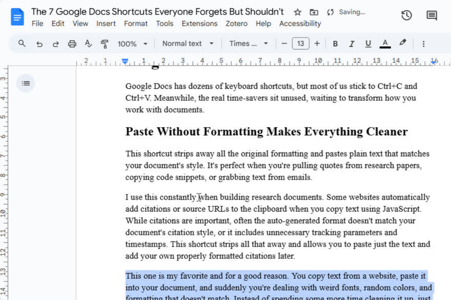Open the Google Docs home icon
Viewport: 451px width, 300px height.
point(17,17)
